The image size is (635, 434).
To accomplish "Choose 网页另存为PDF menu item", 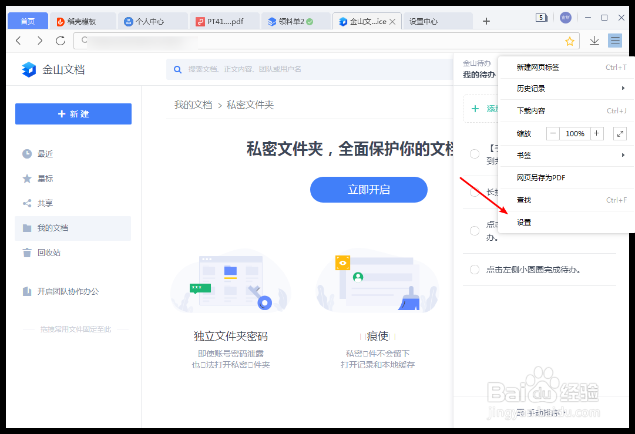I will tap(566, 178).
